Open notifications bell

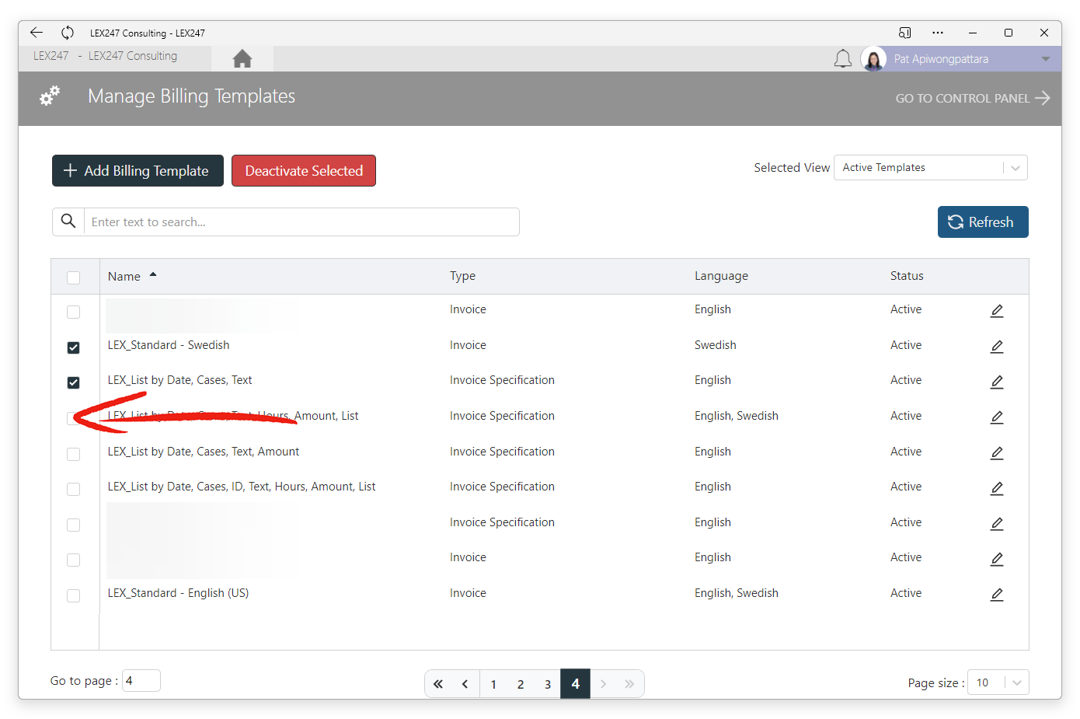tap(843, 59)
